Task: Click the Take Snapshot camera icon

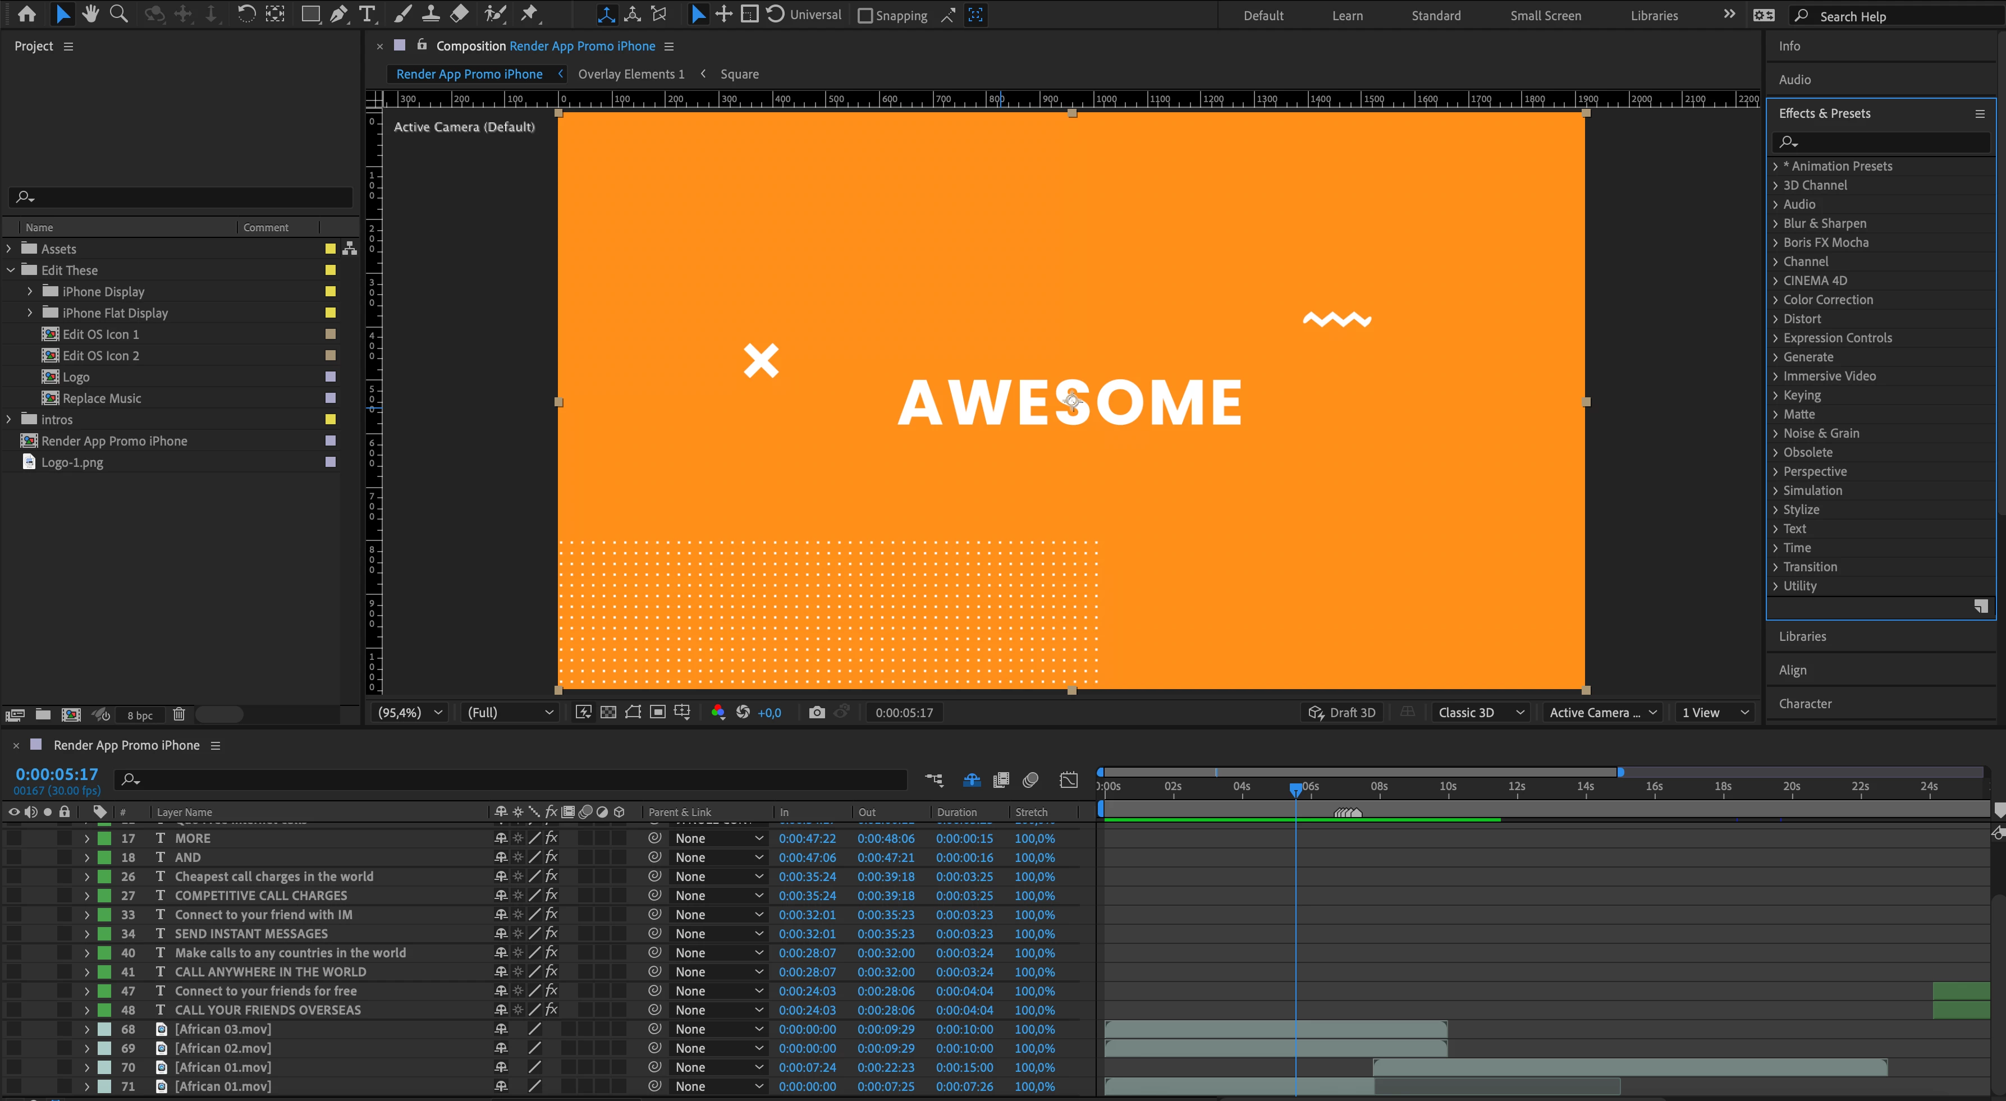Action: click(816, 713)
